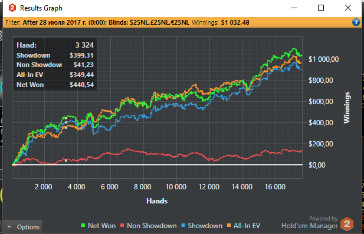The image size is (364, 234).
Task: Click the $0,00 axis label
Action: tap(317, 165)
